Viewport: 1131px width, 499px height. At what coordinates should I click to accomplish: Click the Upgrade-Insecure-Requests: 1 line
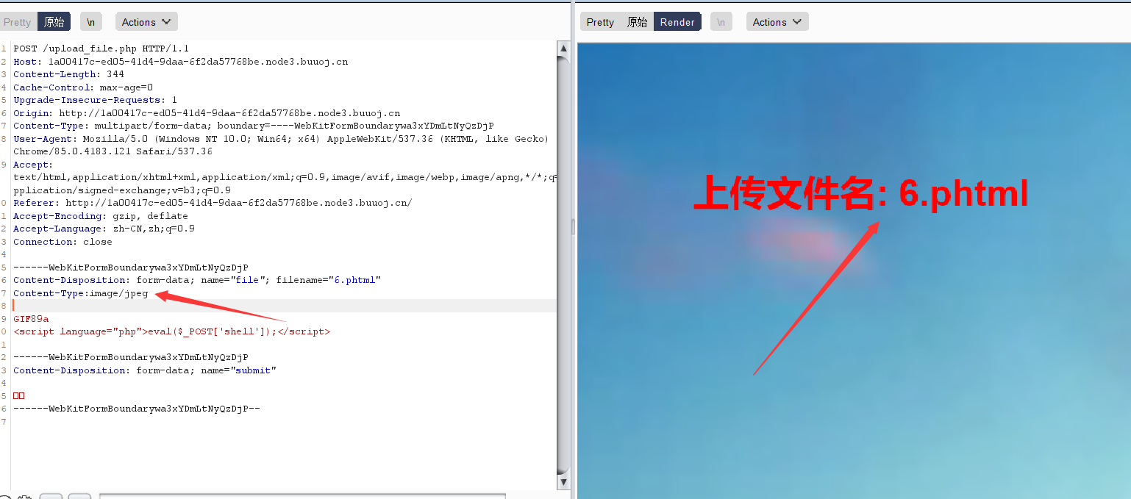point(95,100)
